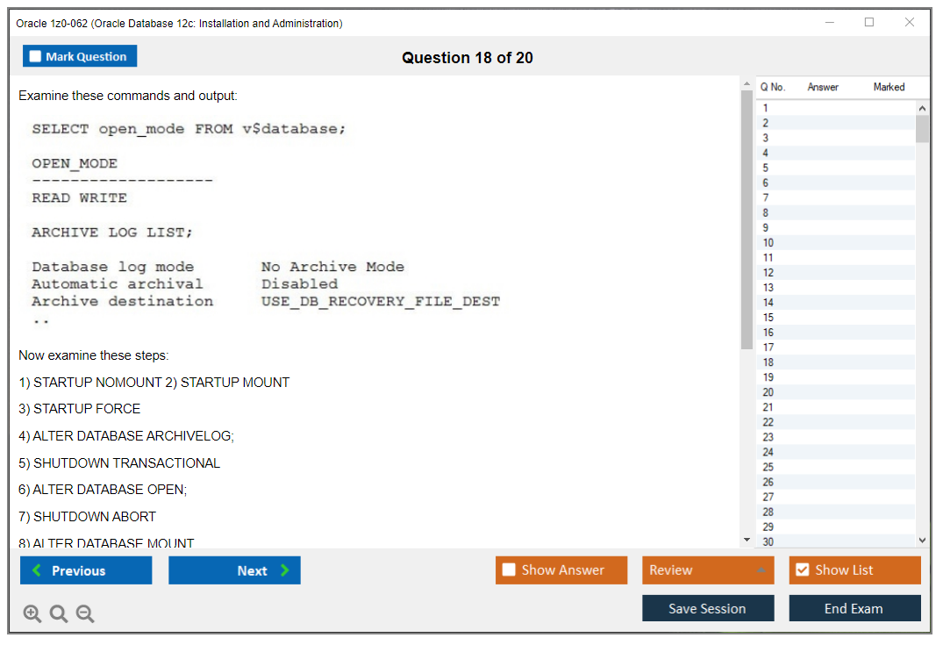The width and height of the screenshot is (943, 645).
Task: Uncheck the Show List checkbox
Action: pos(802,570)
